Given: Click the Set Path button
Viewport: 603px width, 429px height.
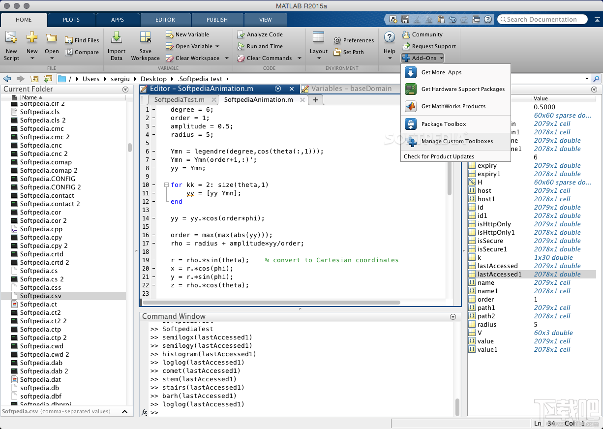Looking at the screenshot, I should tap(352, 52).
